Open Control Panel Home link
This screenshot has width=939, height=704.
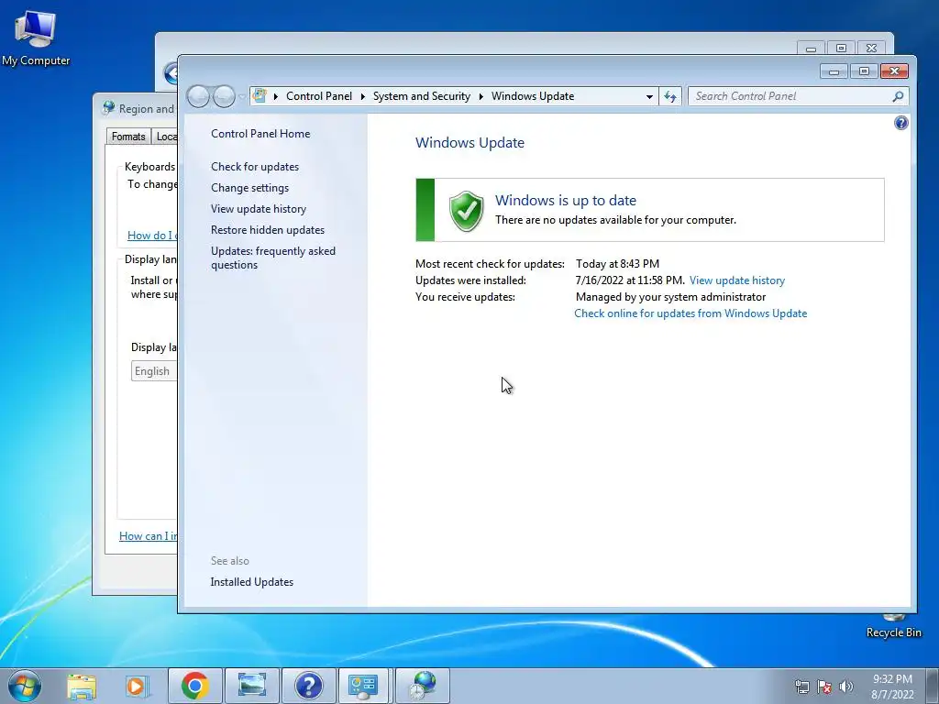coord(260,134)
